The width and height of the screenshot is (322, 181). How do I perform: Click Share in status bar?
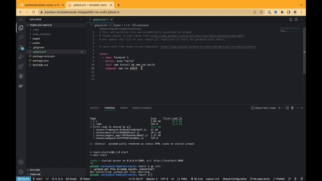(85, 179)
